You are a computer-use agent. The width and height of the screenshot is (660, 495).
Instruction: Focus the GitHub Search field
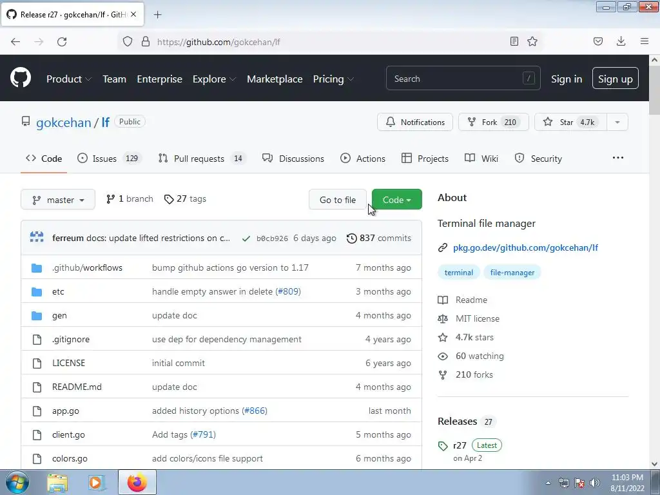click(463, 78)
